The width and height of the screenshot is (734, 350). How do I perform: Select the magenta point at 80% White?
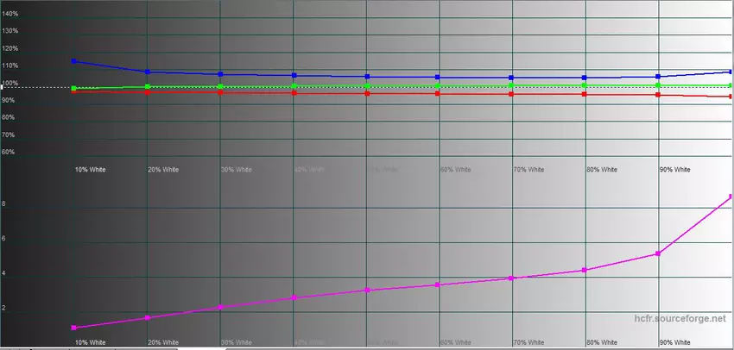point(585,271)
